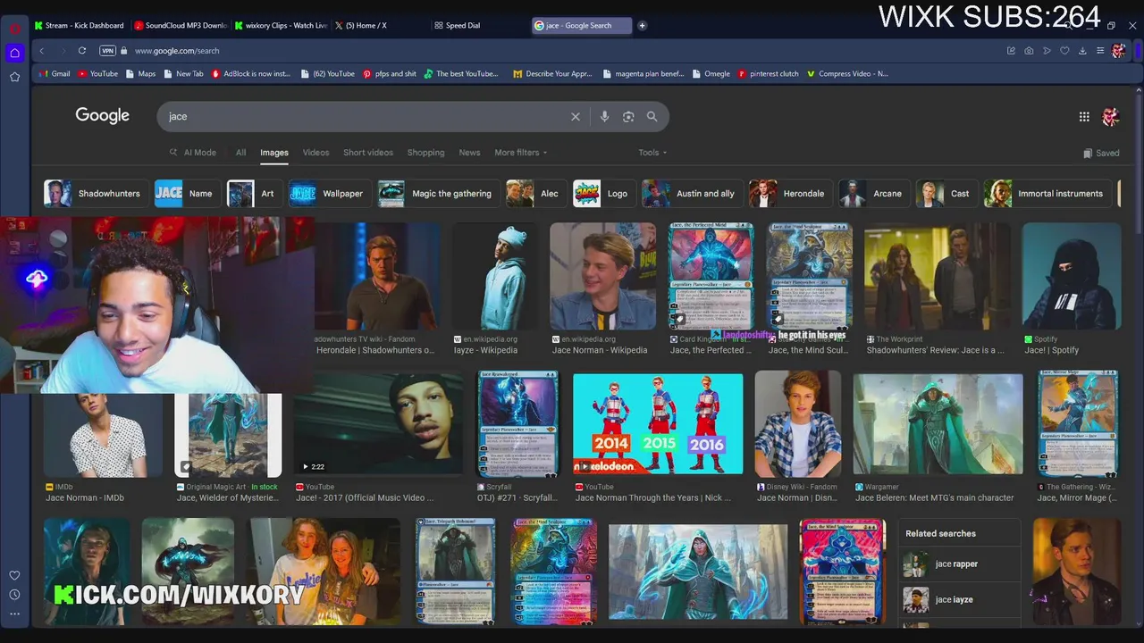Switch to Home / X tab
Screen dimensions: 1144x643
[381, 25]
